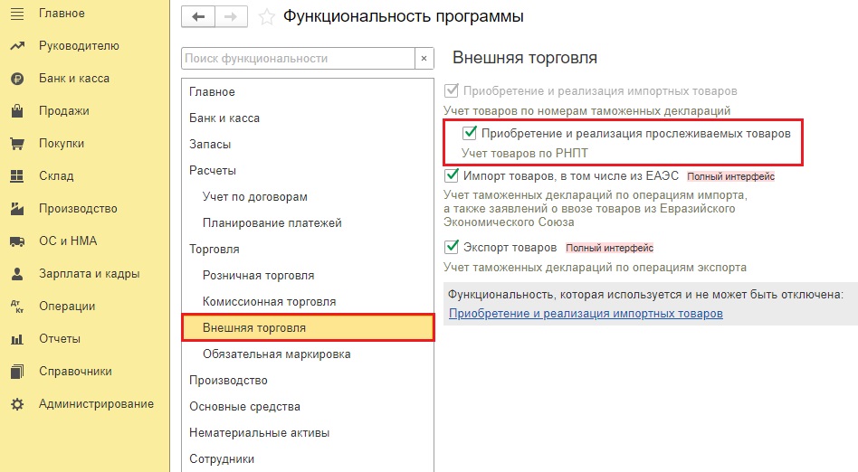Select Основные средства item
Screen dimensions: 858x472
(308, 407)
